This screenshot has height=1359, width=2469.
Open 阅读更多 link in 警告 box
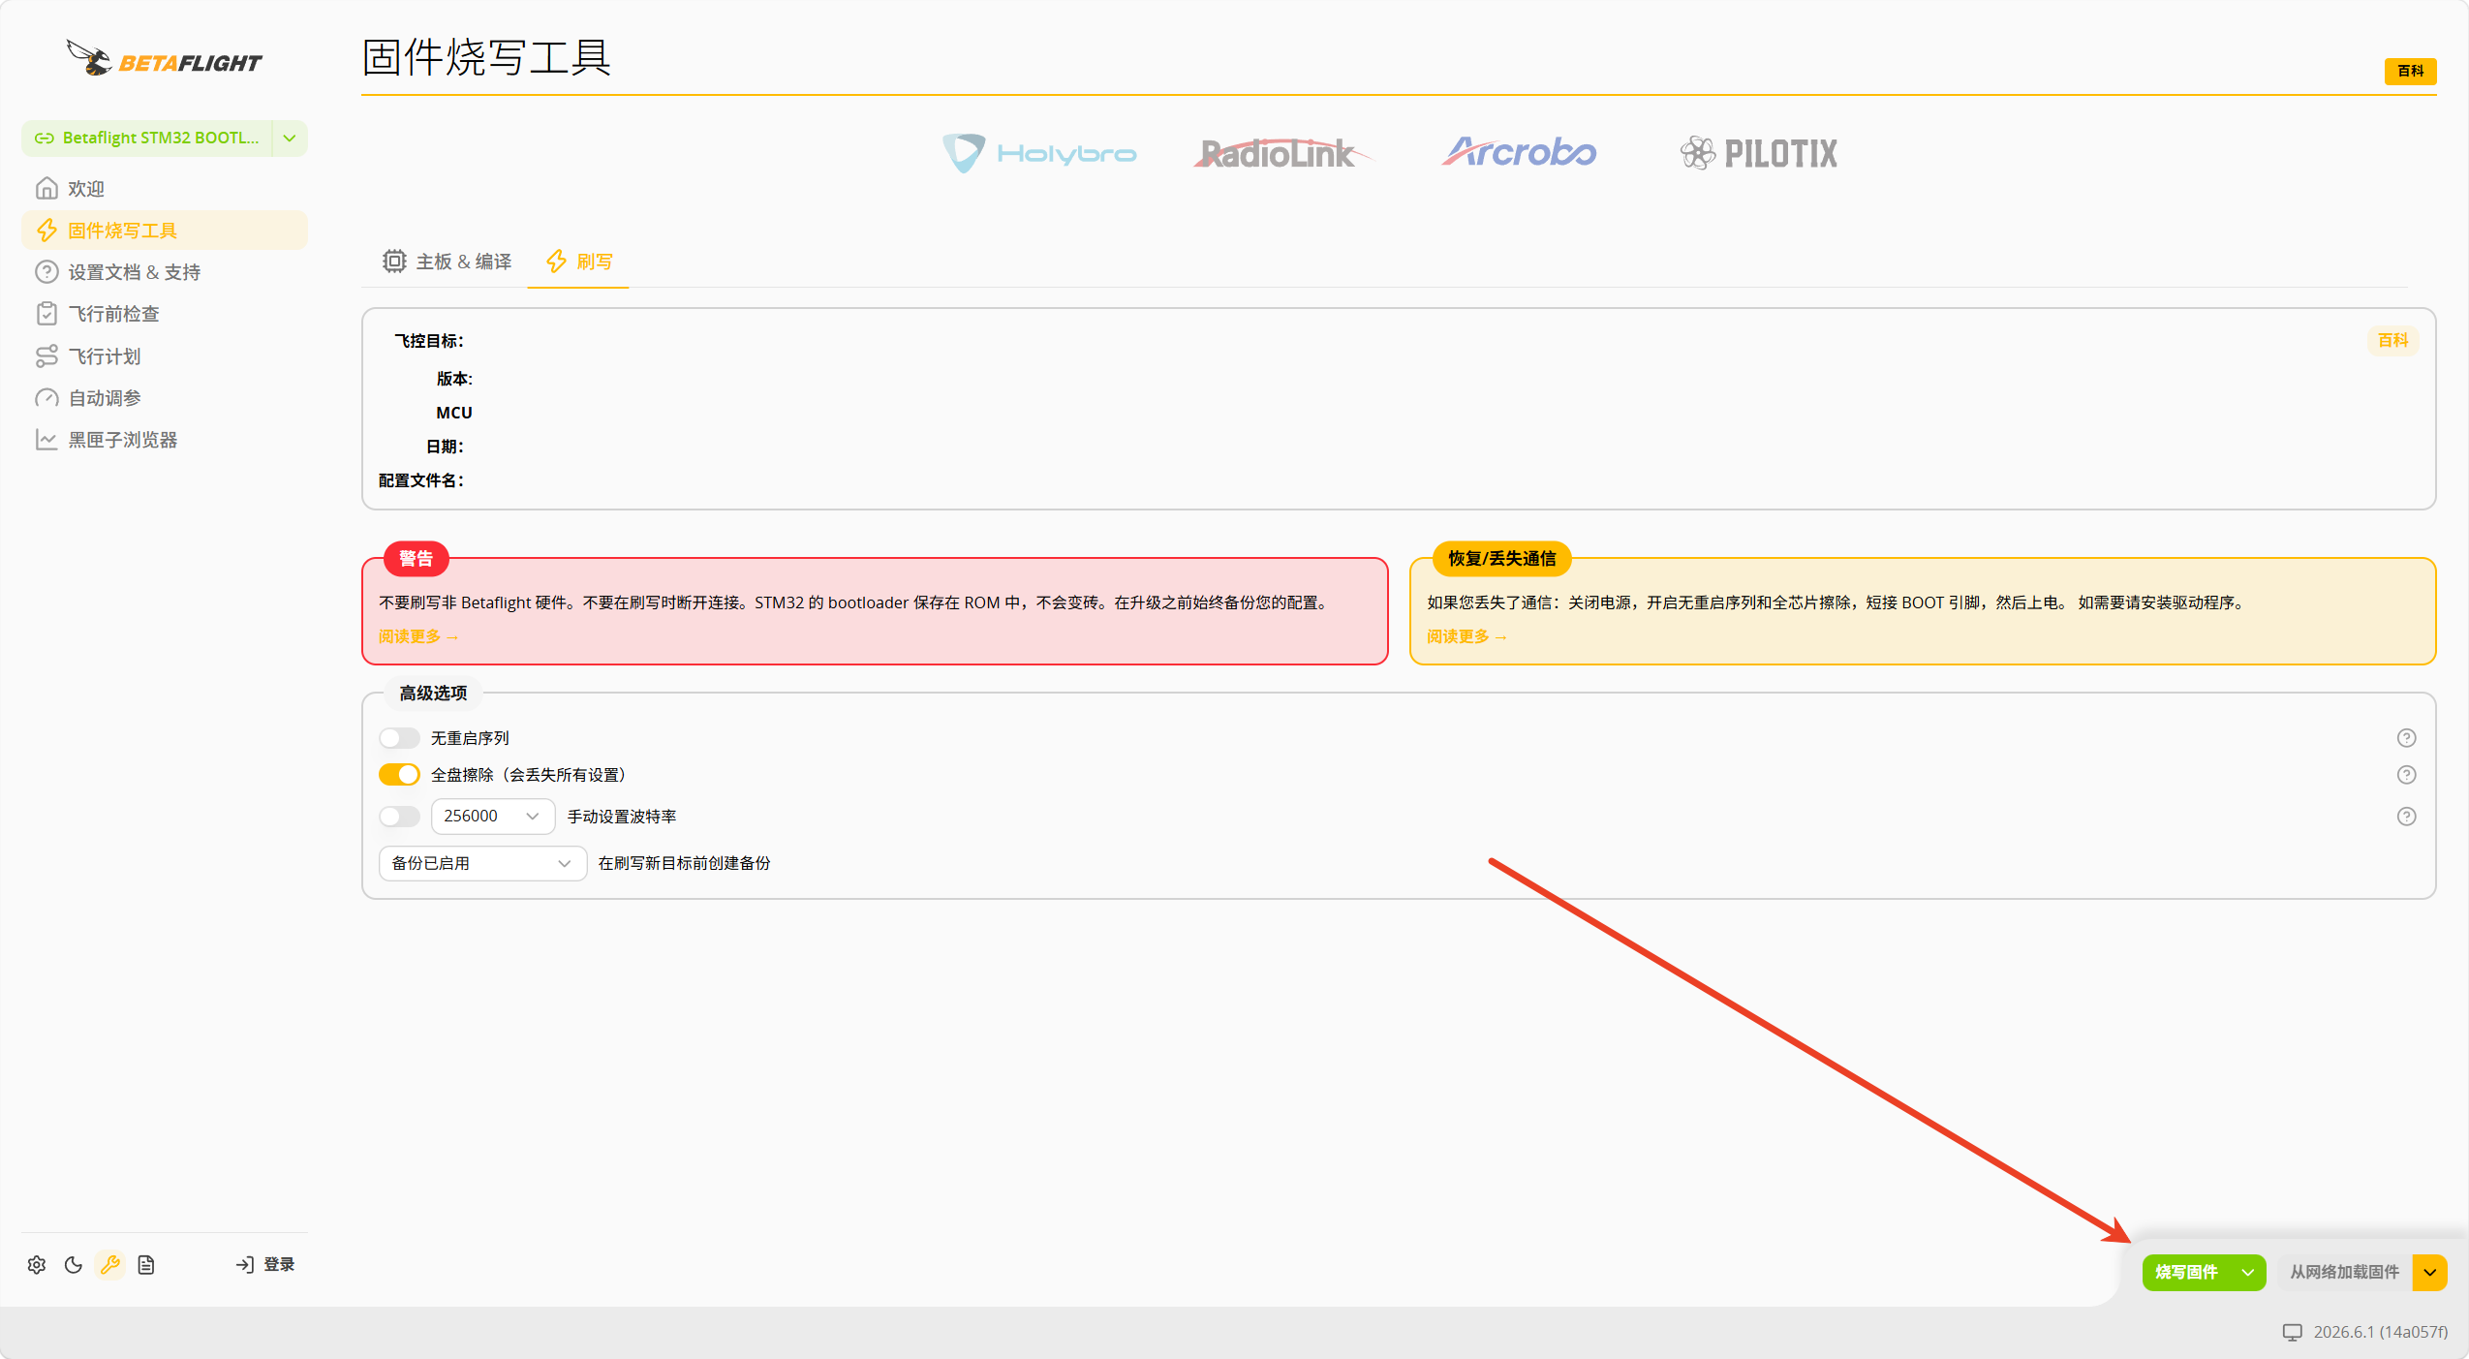pos(418,636)
